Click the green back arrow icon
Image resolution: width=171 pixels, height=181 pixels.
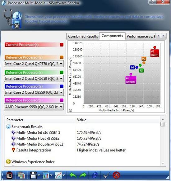point(73,175)
